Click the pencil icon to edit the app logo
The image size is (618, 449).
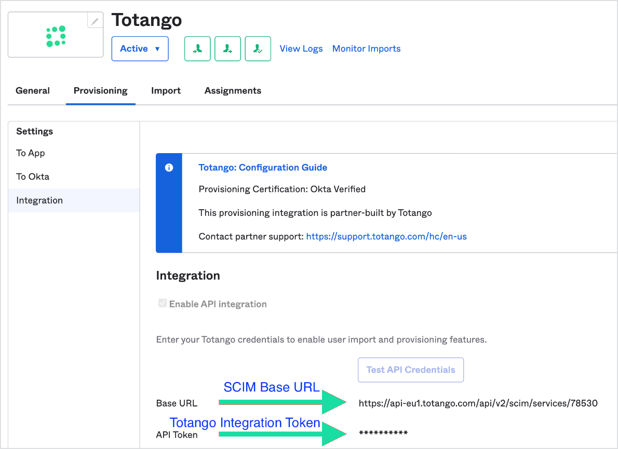[95, 21]
